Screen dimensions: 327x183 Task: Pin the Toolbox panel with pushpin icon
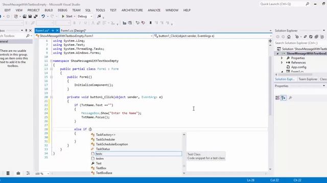tap(26, 30)
